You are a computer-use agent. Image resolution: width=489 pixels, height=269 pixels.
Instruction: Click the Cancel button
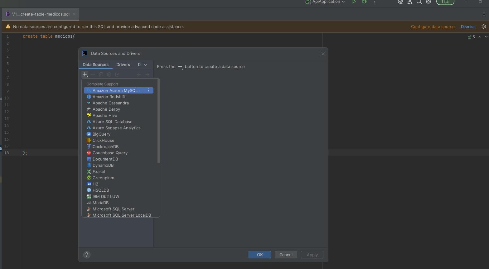click(x=286, y=255)
